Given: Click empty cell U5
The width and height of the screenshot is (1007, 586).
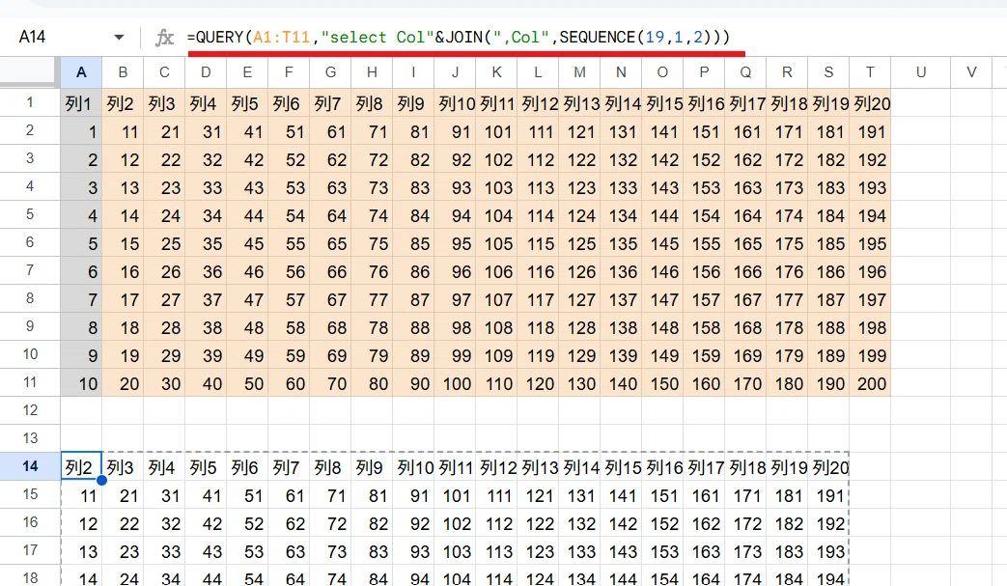Looking at the screenshot, I should [921, 215].
